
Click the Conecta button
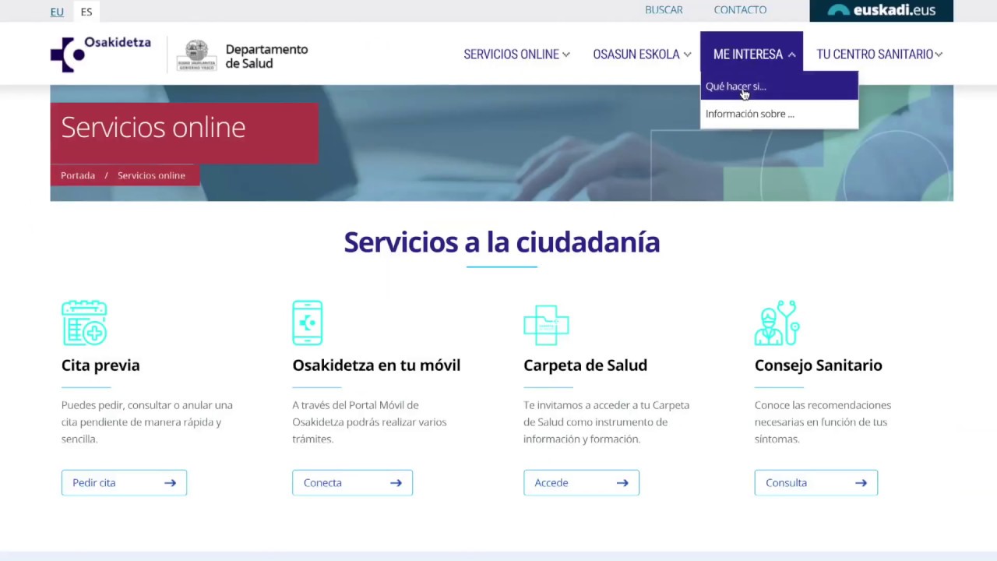(352, 483)
